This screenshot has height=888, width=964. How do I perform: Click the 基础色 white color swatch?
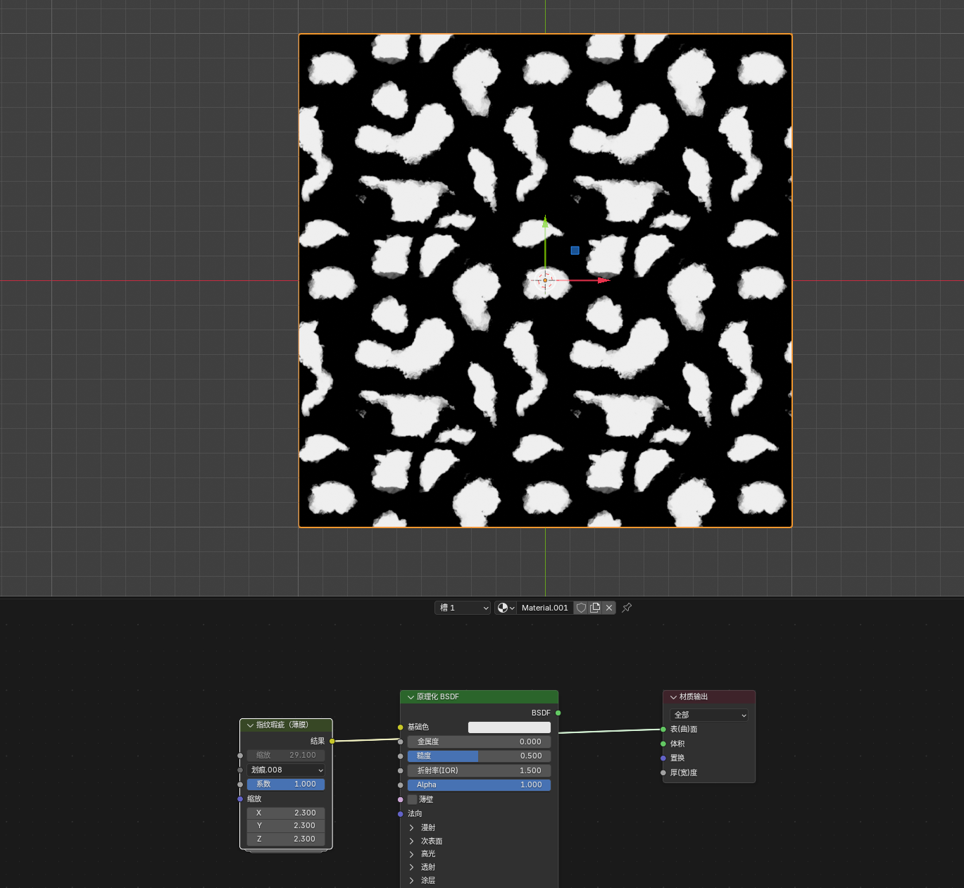tap(509, 727)
